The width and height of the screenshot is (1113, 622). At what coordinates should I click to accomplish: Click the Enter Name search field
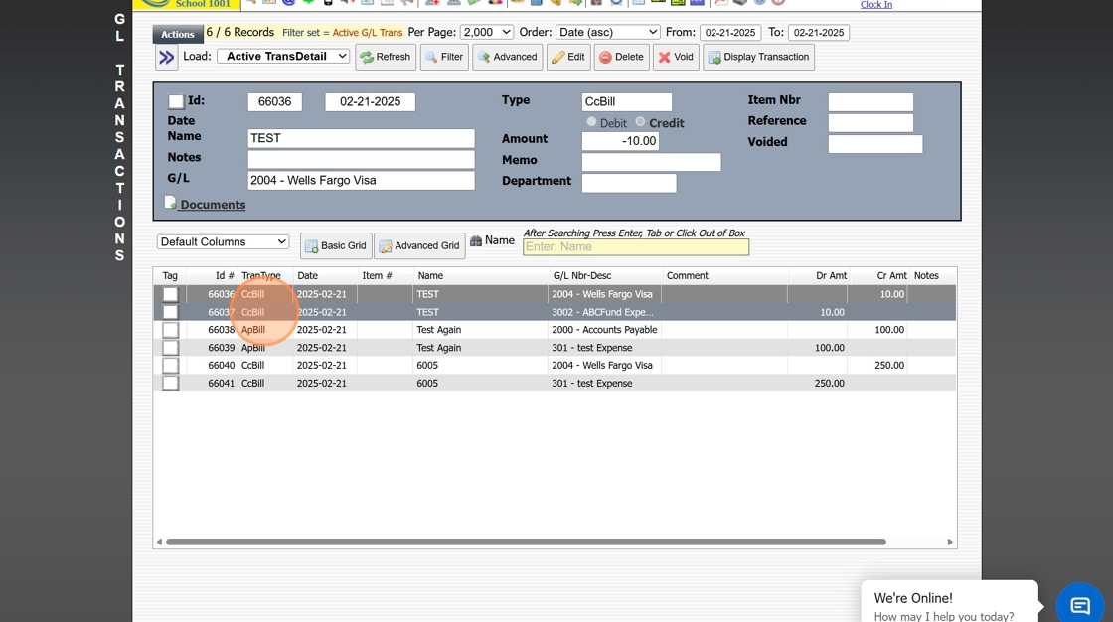click(x=635, y=247)
